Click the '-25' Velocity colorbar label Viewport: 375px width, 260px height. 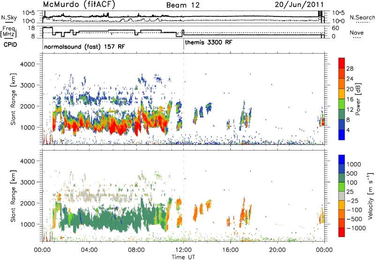[352, 200]
